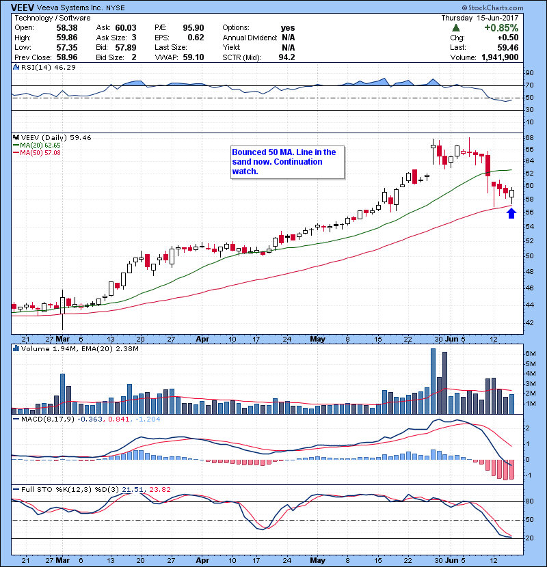This screenshot has width=547, height=567.
Task: Click the 68 price level on the price axis
Action: click(529, 138)
